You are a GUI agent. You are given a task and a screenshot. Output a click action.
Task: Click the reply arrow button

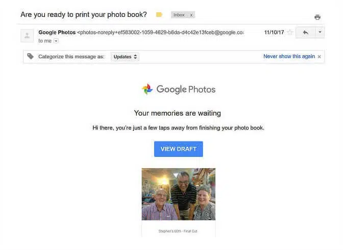pyautogui.click(x=305, y=32)
